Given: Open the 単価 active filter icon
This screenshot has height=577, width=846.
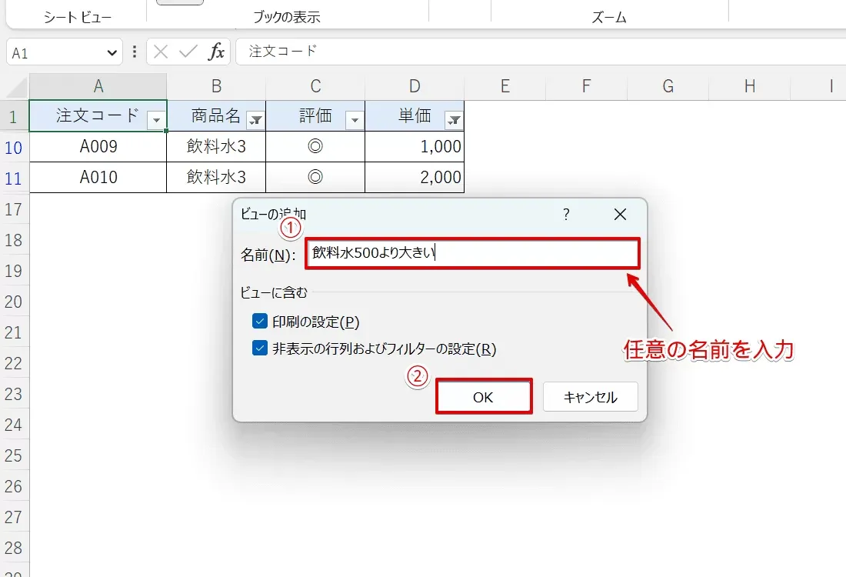Looking at the screenshot, I should [x=455, y=120].
